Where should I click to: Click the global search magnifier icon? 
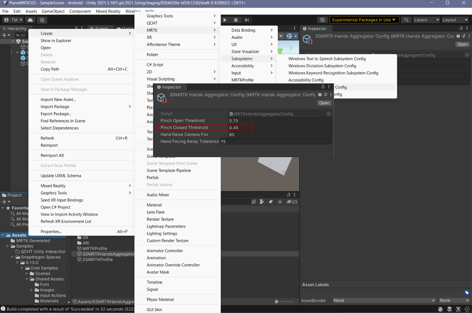(406, 20)
